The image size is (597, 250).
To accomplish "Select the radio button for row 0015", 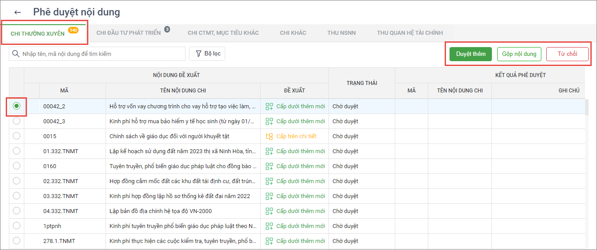I will (16, 136).
